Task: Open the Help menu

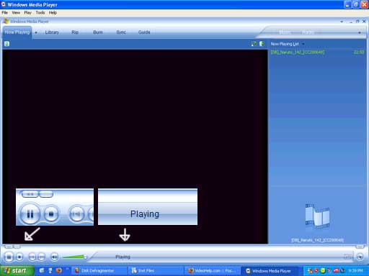Action: click(x=53, y=12)
